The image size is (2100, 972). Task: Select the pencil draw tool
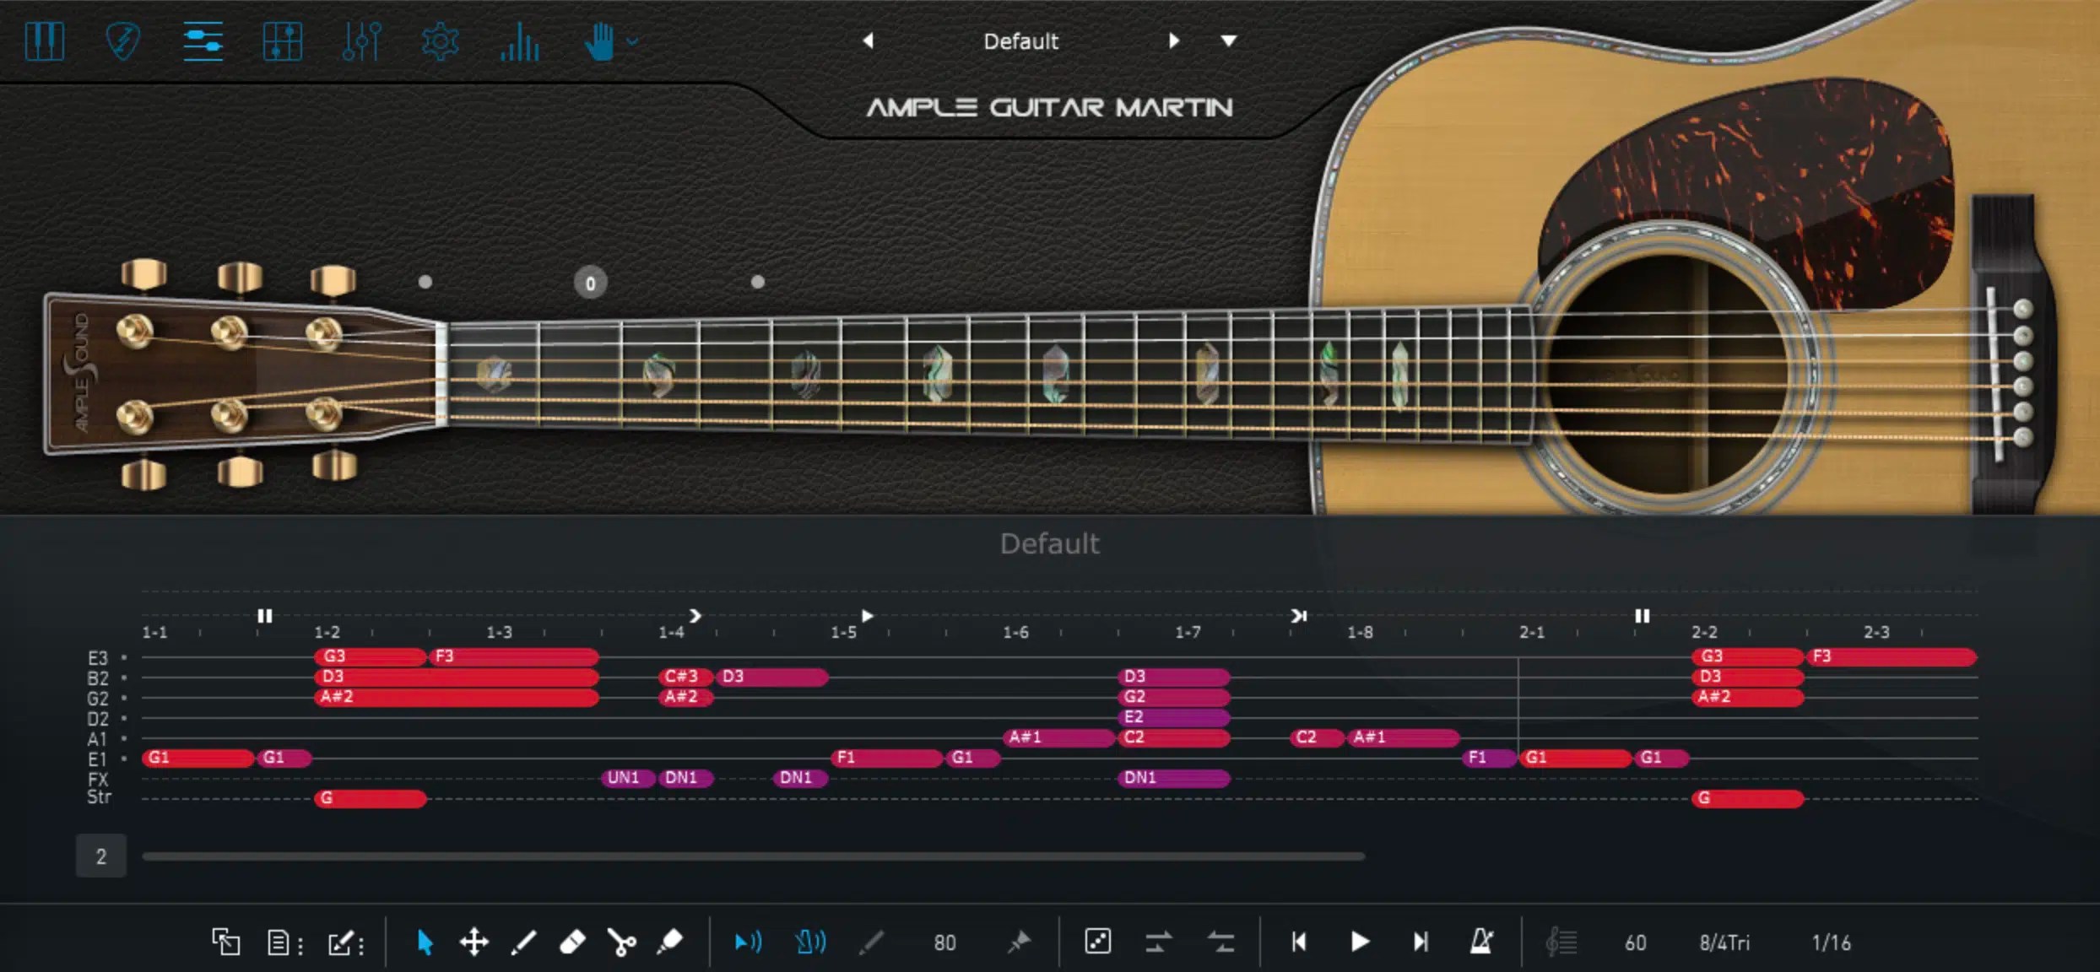point(523,942)
